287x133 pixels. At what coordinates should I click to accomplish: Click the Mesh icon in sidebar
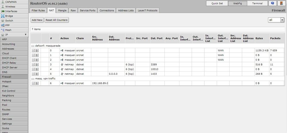3,30
